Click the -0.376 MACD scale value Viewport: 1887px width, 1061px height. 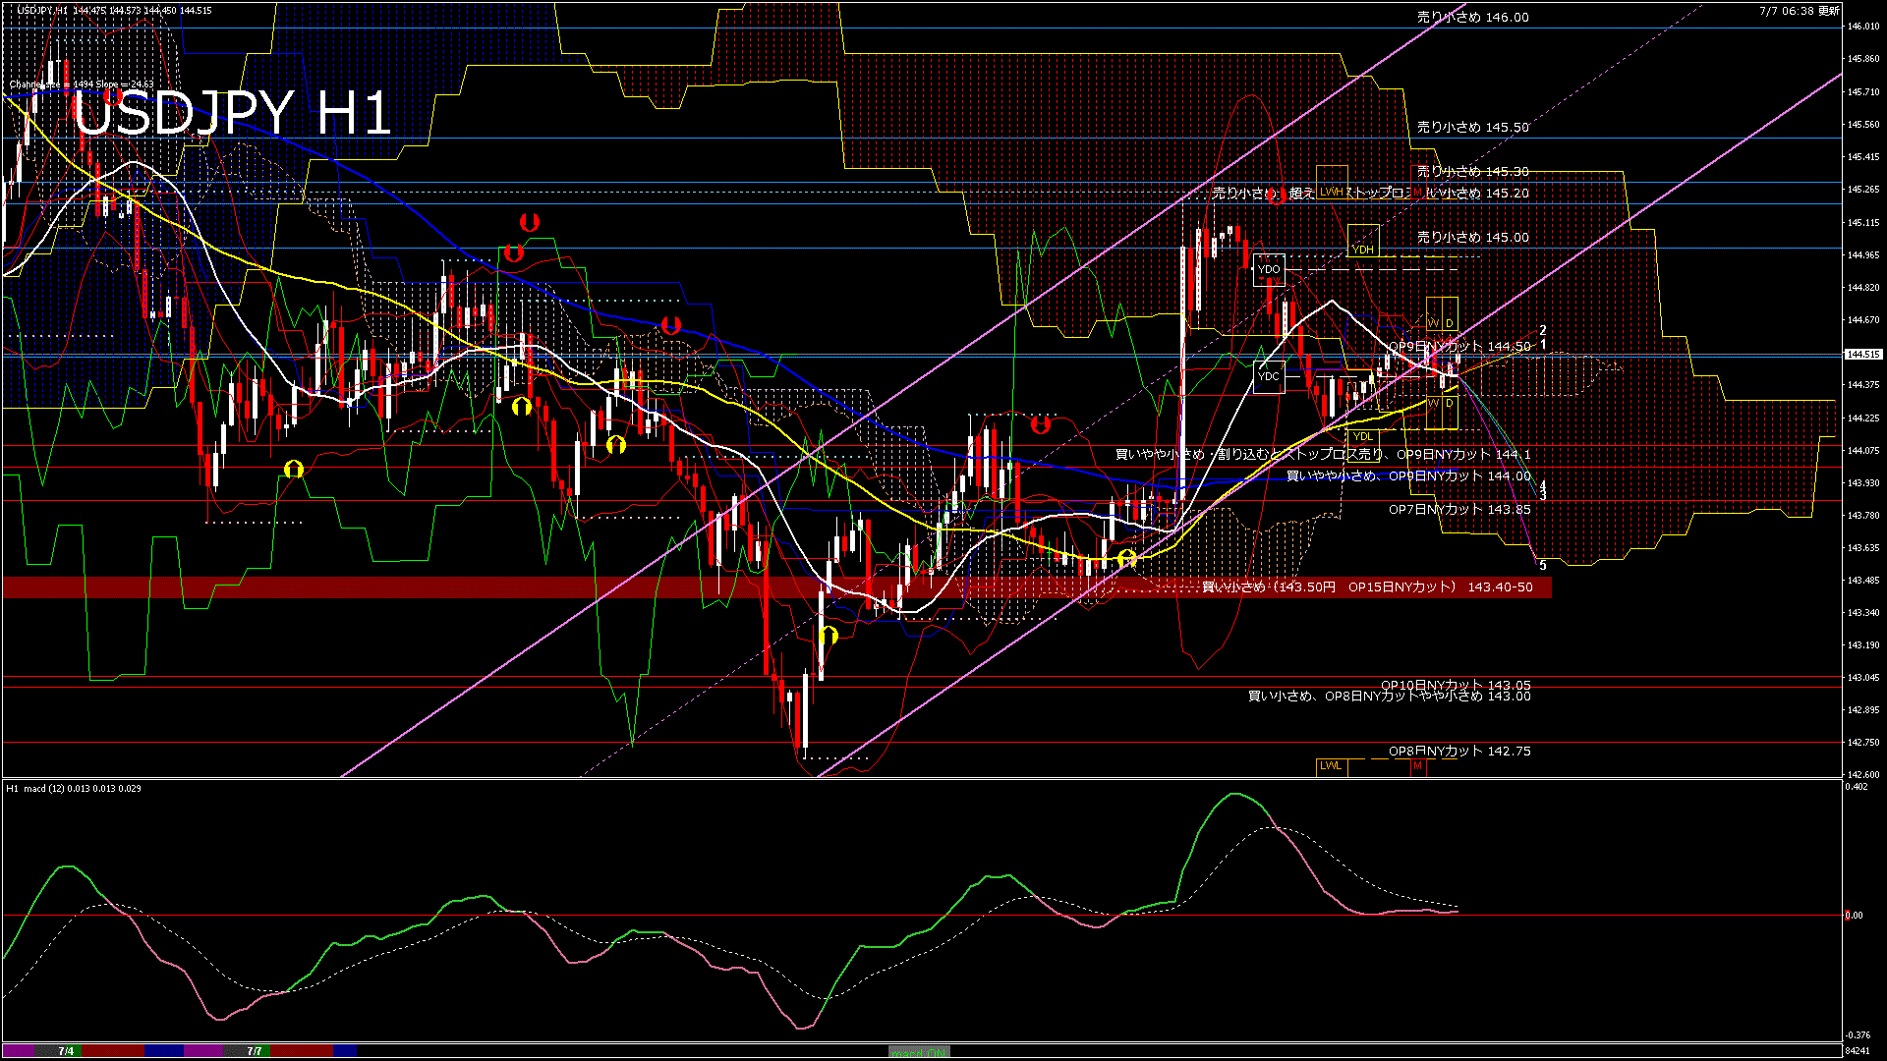point(1858,1034)
